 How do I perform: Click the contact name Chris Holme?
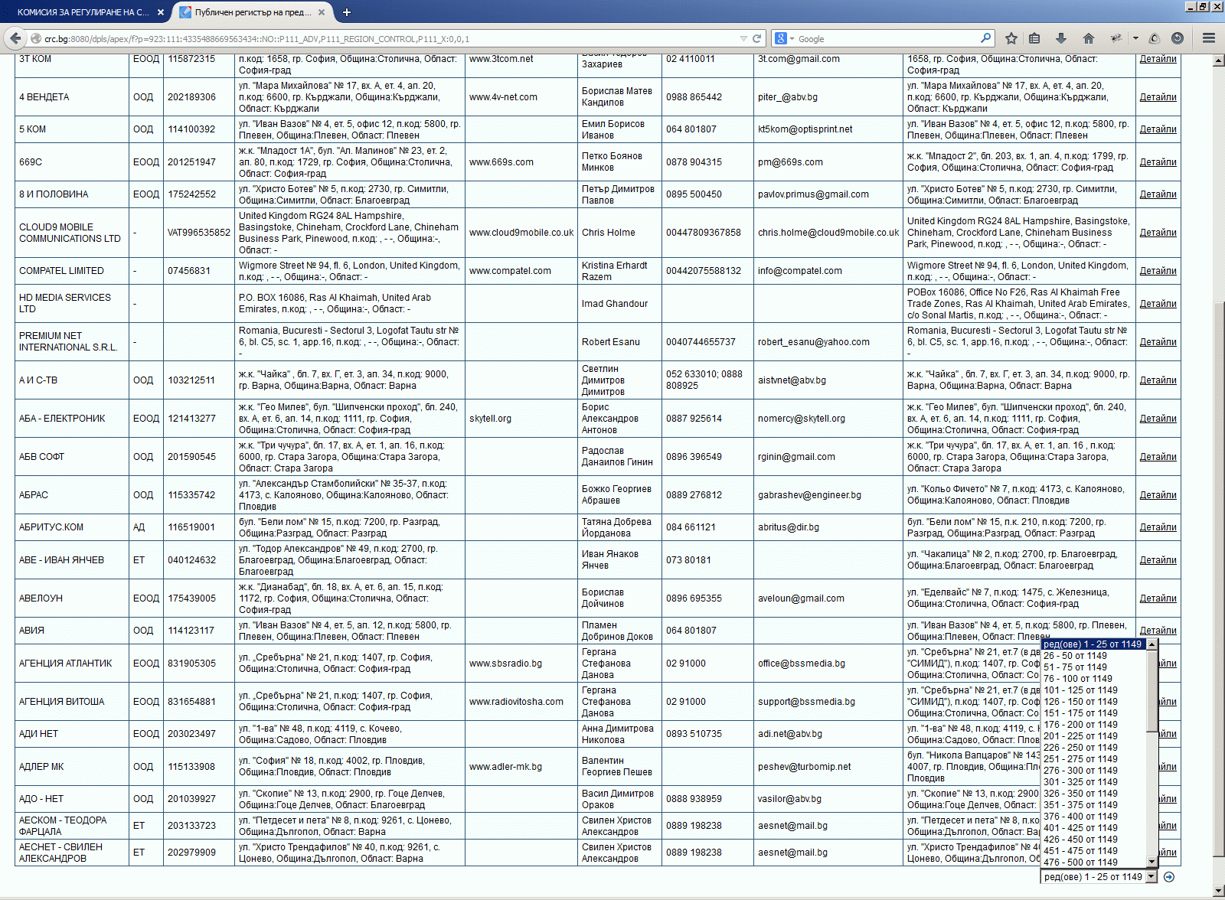pos(608,233)
